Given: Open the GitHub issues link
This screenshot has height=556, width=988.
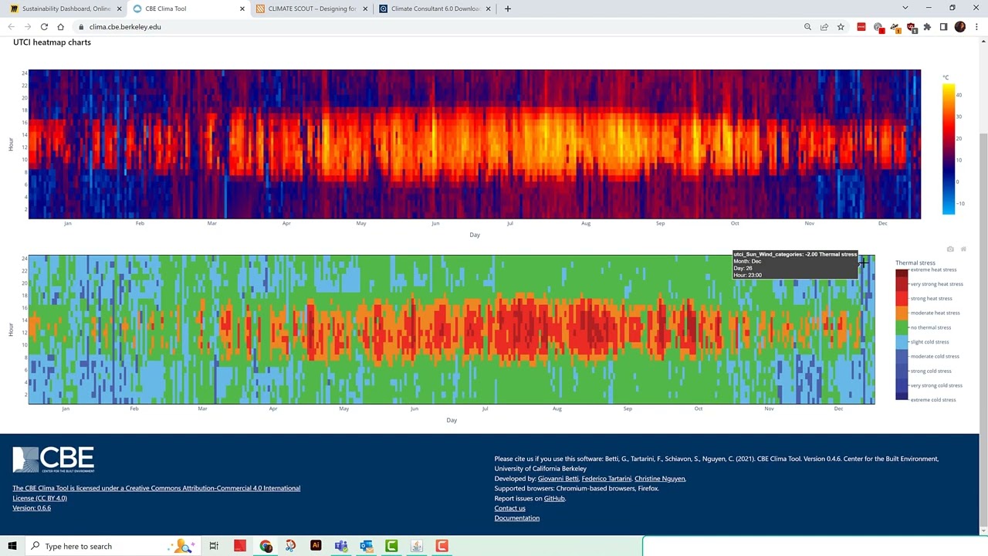Looking at the screenshot, I should pos(554,499).
